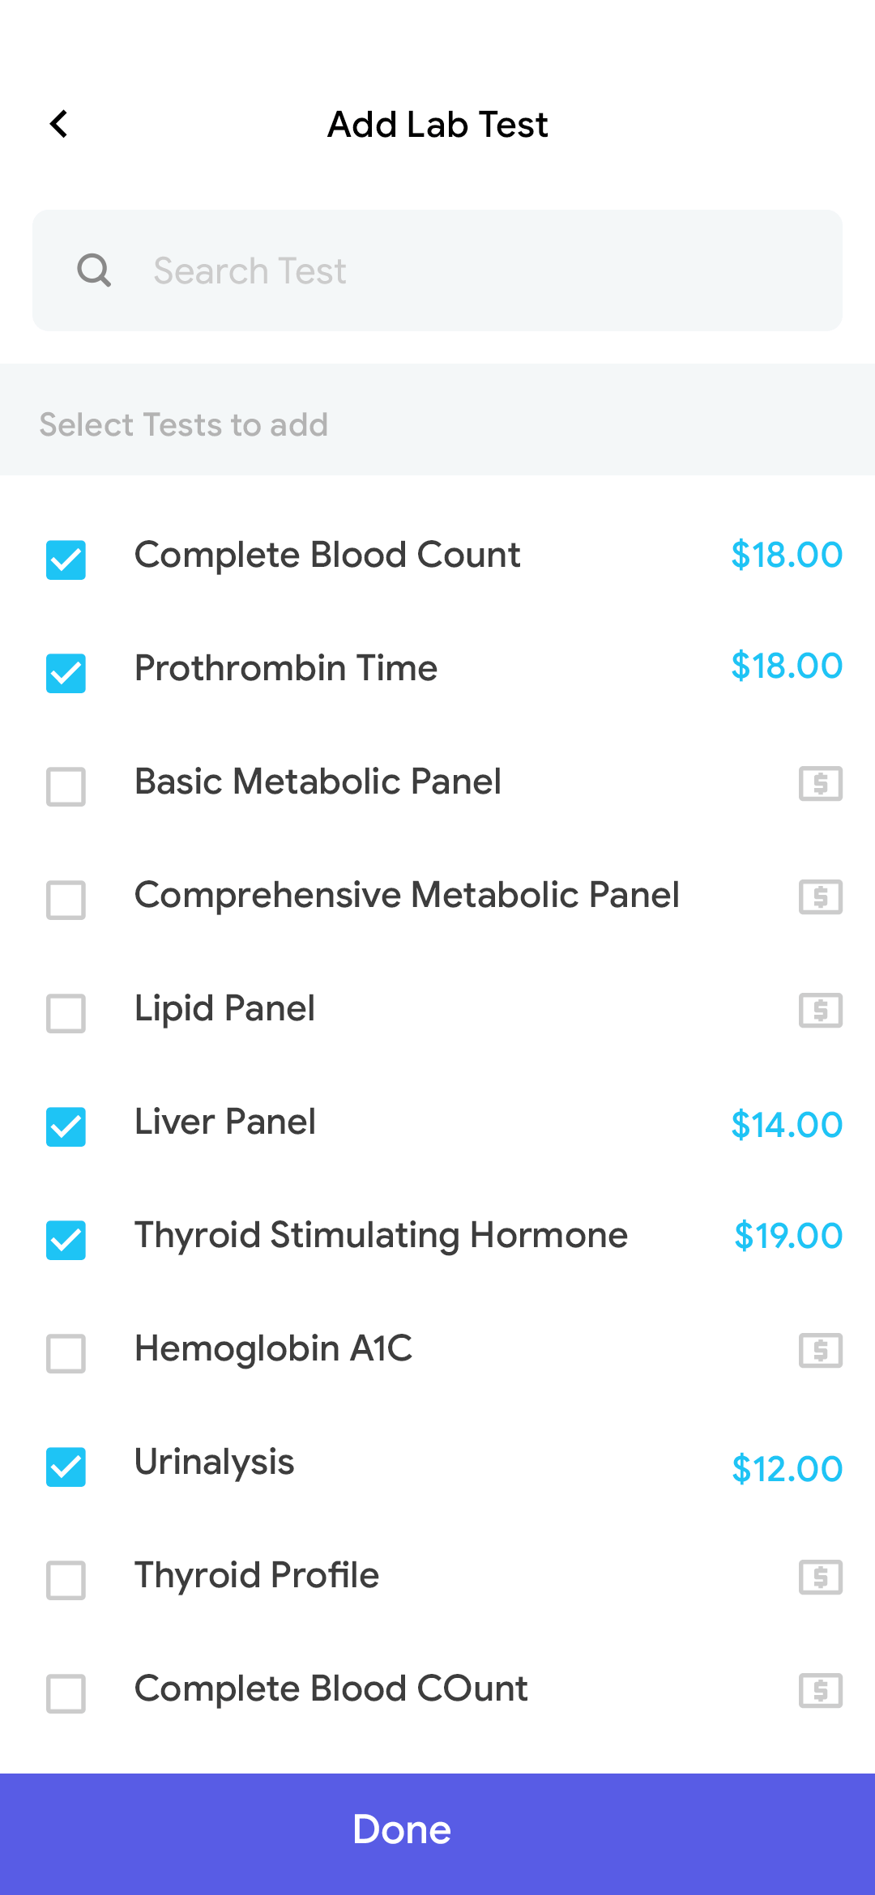Image resolution: width=875 pixels, height=1895 pixels.
Task: Tap price icon for Basic Metabolic Panel
Action: pos(820,783)
